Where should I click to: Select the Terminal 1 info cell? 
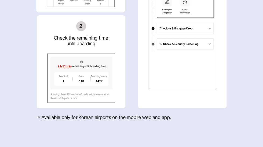[63, 79]
